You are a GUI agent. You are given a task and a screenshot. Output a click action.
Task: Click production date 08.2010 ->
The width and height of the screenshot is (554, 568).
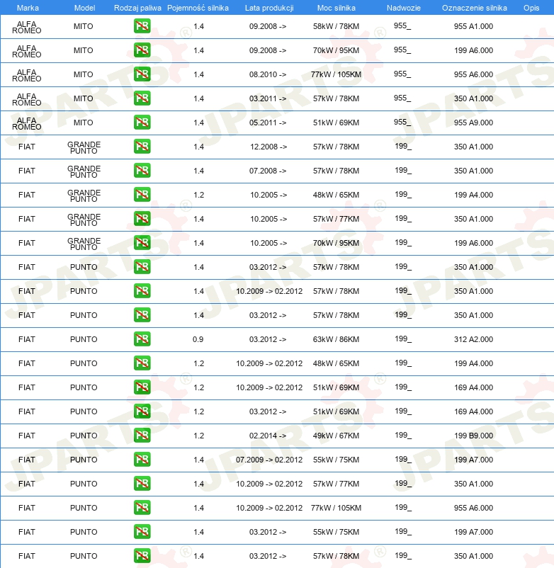[x=268, y=74]
